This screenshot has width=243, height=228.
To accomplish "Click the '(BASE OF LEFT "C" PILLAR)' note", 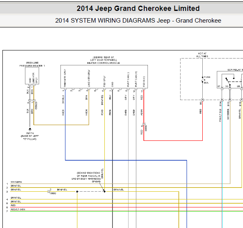I will (30, 138).
